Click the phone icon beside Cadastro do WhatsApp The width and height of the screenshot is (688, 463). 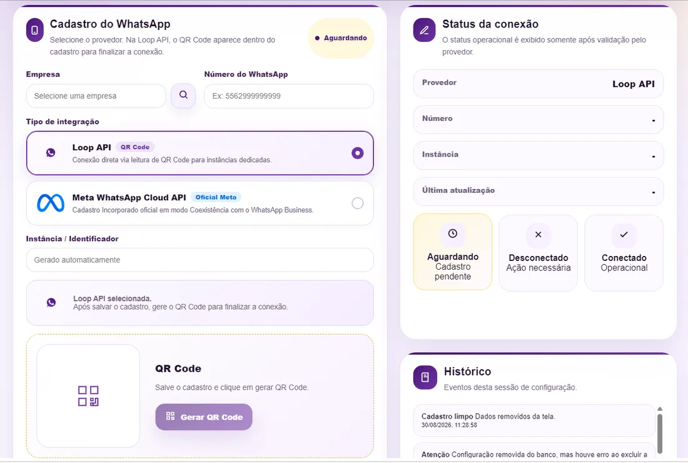point(34,30)
